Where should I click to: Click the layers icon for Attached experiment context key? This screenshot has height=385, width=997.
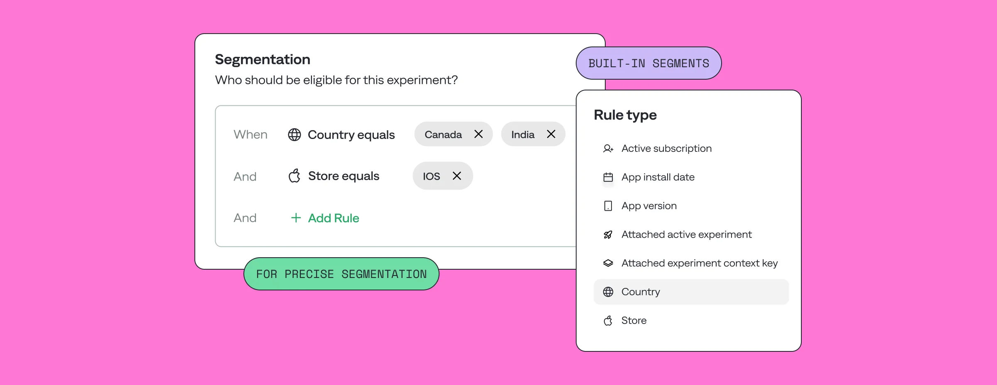(608, 263)
